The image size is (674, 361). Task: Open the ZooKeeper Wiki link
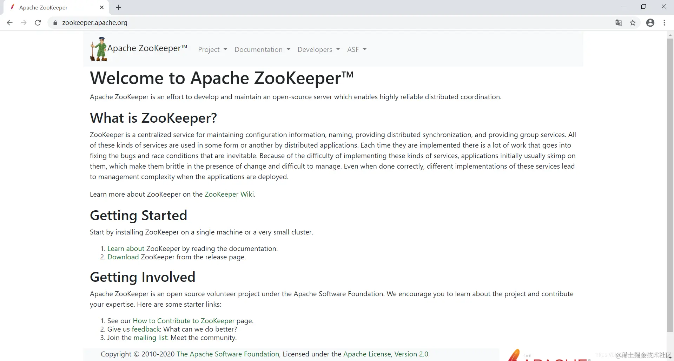tap(229, 194)
